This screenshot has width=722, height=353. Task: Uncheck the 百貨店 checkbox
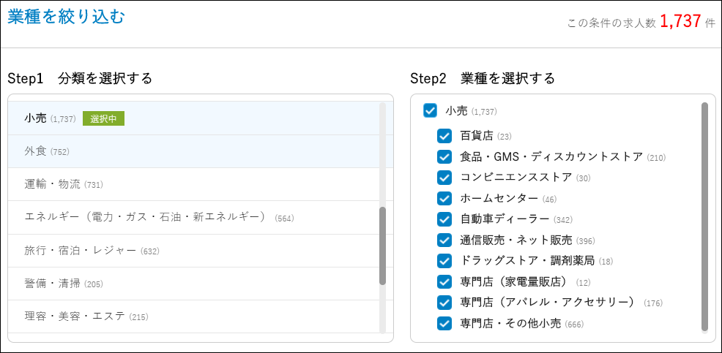444,136
